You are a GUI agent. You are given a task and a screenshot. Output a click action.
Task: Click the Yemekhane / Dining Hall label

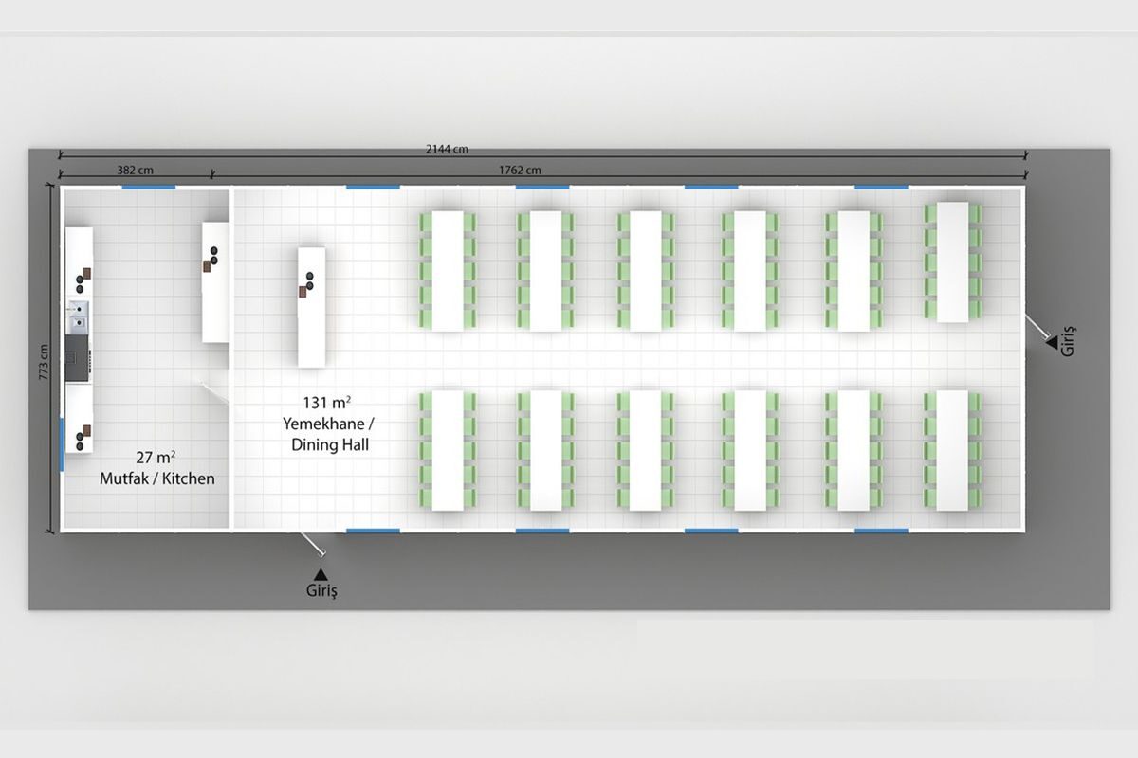click(328, 434)
